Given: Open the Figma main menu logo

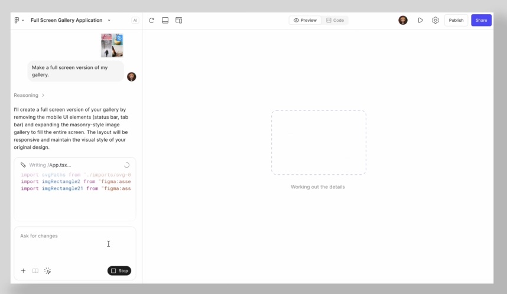Looking at the screenshot, I should 17,20.
